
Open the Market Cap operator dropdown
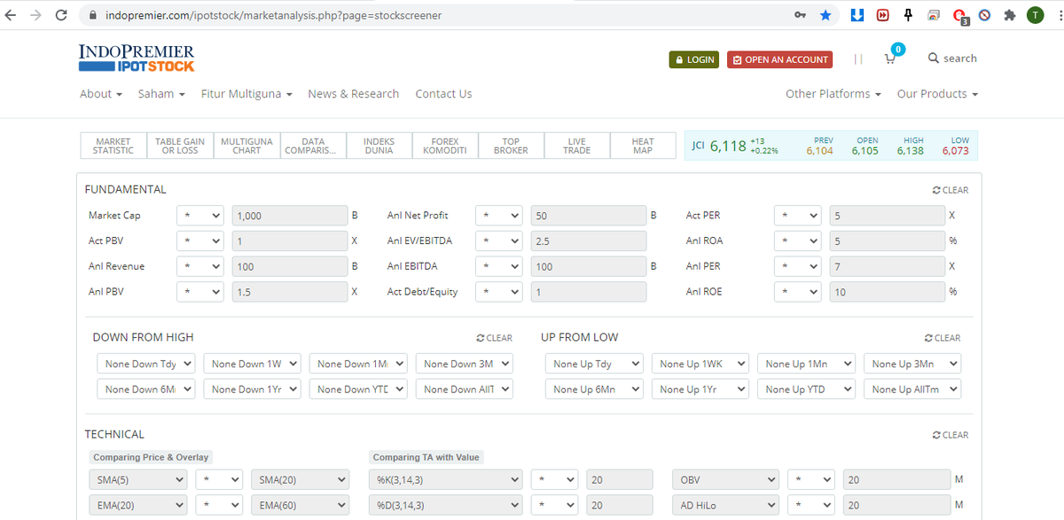coord(201,216)
